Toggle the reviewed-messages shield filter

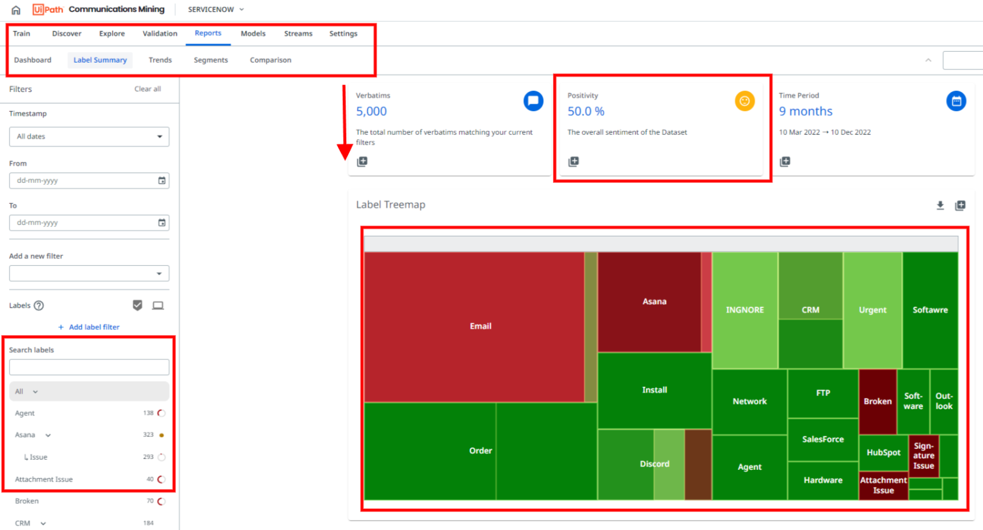[x=138, y=305]
